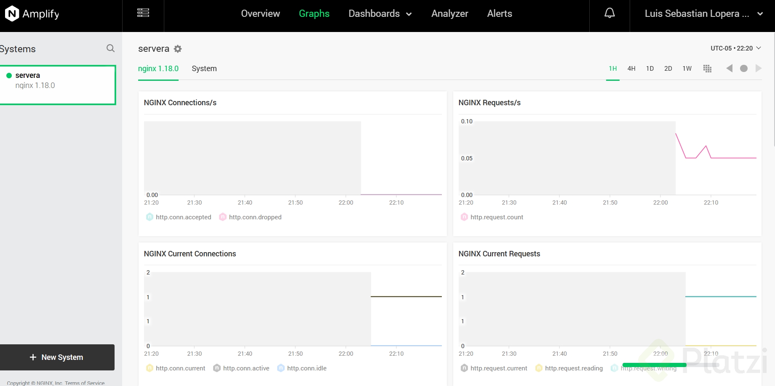Toggle http.conn.current legend series

pyautogui.click(x=176, y=368)
